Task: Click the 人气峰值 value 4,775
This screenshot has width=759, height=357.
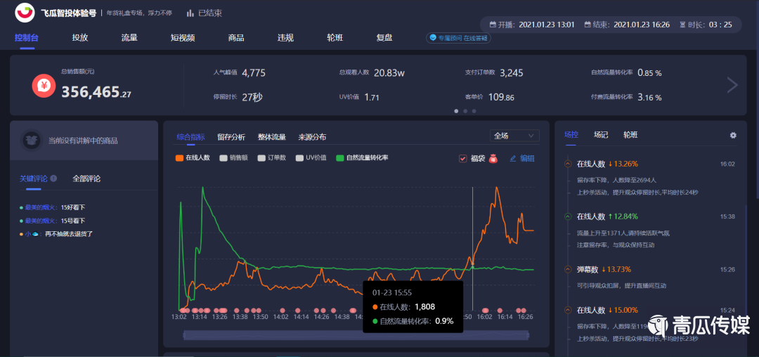Action: (x=254, y=73)
